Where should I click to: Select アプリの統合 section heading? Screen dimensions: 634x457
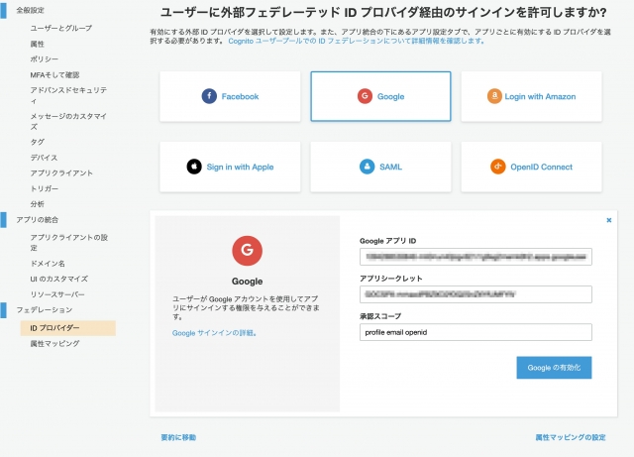(x=38, y=220)
